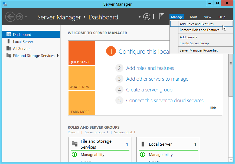Click Manageability under File and Storage Services
This screenshot has width=235, height=164.
(93, 155)
